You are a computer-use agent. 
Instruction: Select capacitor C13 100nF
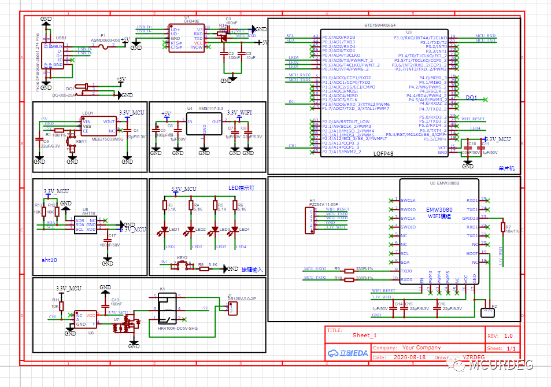coord(105,305)
